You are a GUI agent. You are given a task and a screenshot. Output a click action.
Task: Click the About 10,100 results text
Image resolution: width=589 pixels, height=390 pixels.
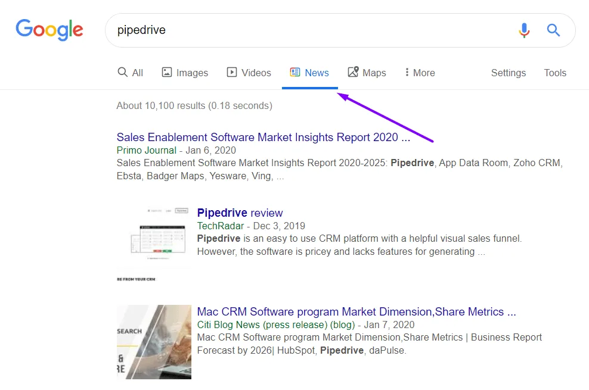point(194,106)
